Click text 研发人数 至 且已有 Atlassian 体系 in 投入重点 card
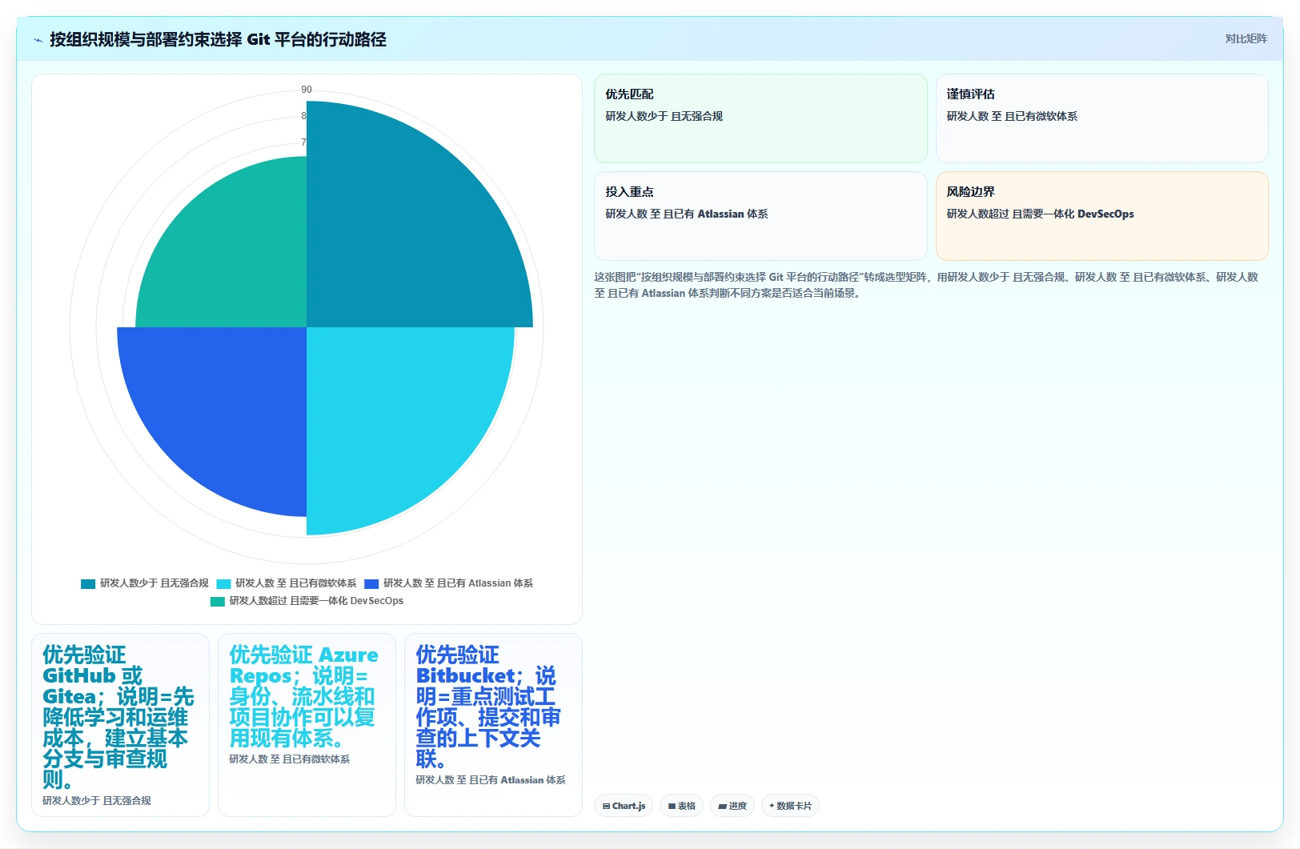The width and height of the screenshot is (1300, 849). coord(686,214)
